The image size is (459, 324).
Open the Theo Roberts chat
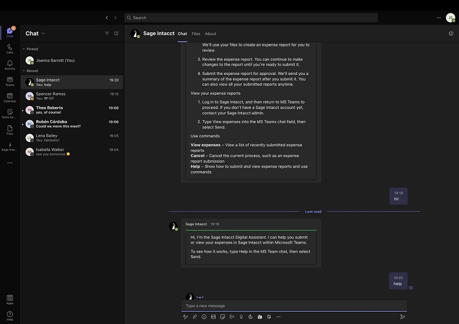click(x=72, y=110)
